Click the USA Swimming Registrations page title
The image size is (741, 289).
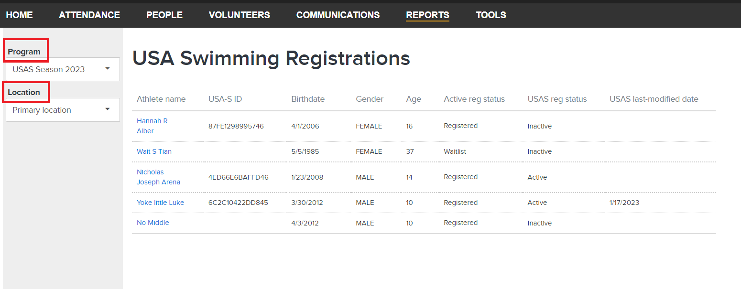coord(271,58)
